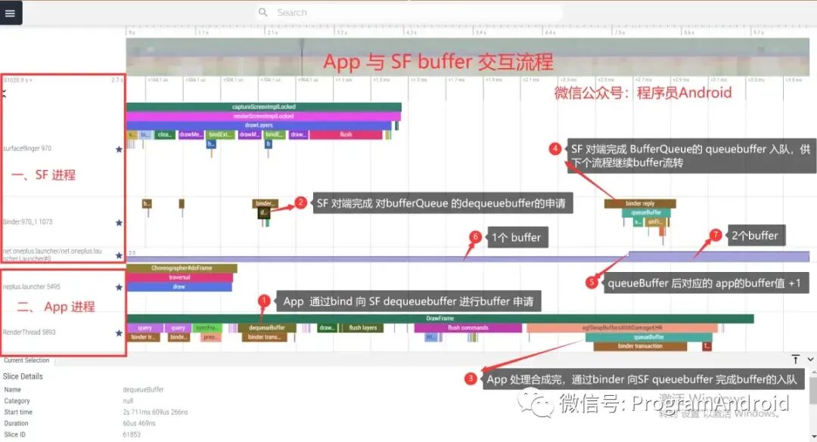Click the RenderThread 5893 track label
This screenshot has height=442, width=817.
30,332
